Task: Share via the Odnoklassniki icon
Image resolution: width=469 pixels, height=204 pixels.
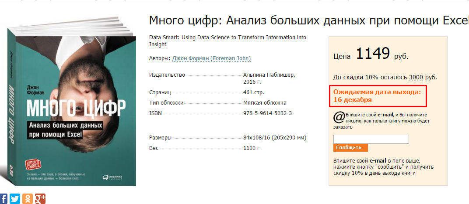Action: click(28, 199)
